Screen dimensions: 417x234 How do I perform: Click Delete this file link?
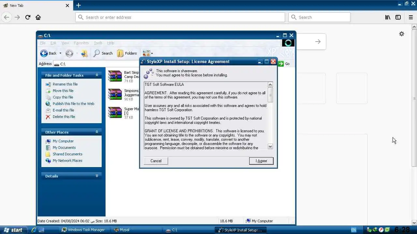coord(64,117)
